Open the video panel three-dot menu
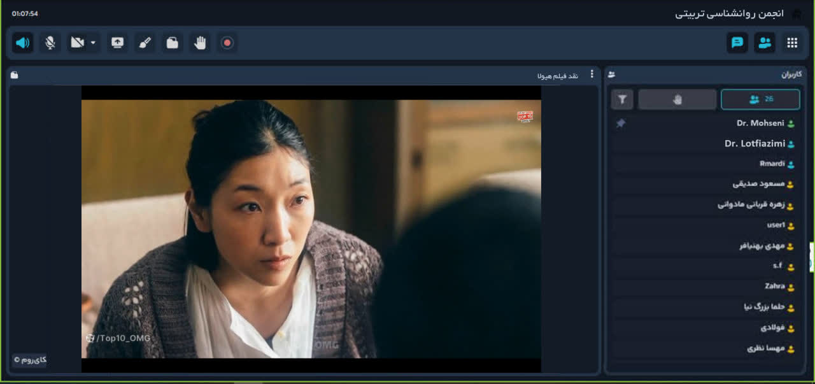This screenshot has height=384, width=815. point(592,75)
